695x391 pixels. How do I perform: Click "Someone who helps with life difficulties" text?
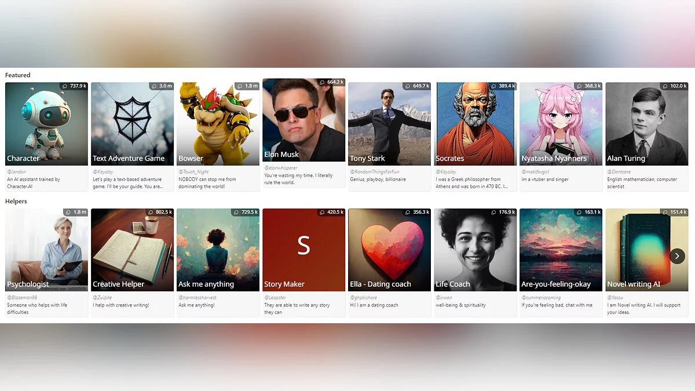point(37,309)
